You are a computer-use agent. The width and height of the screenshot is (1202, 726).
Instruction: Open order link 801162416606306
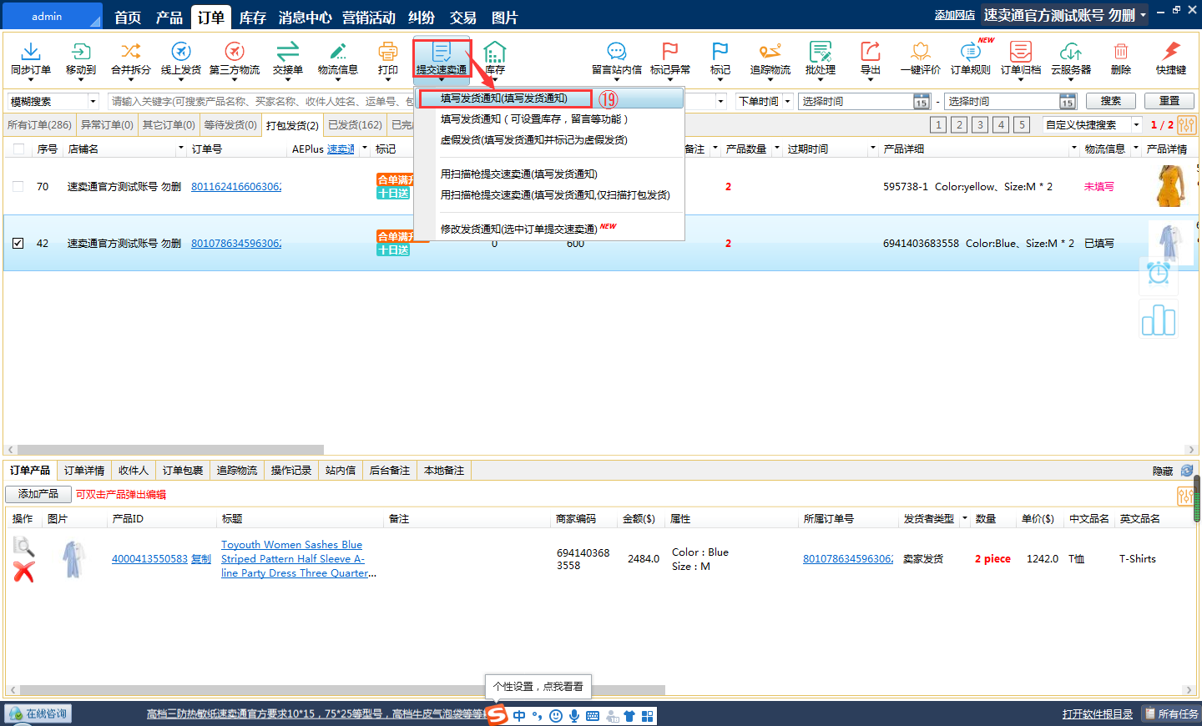(236, 187)
